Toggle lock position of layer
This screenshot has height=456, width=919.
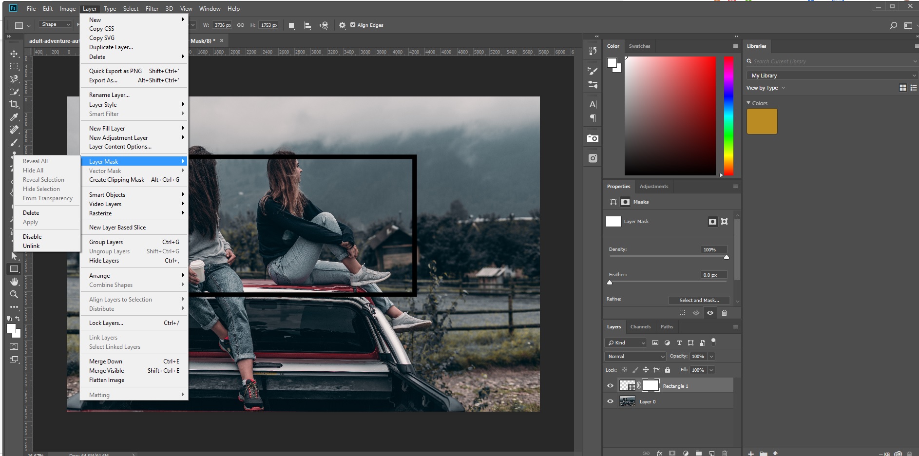click(x=646, y=370)
